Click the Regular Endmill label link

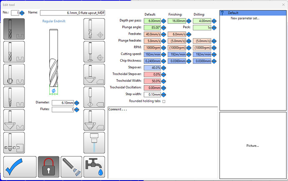pos(54,21)
